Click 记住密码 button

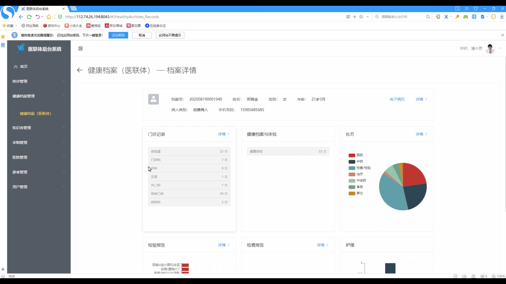[118, 35]
